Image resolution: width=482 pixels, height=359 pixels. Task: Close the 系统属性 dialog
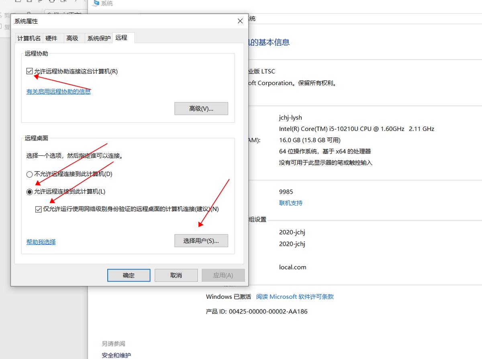coord(240,21)
